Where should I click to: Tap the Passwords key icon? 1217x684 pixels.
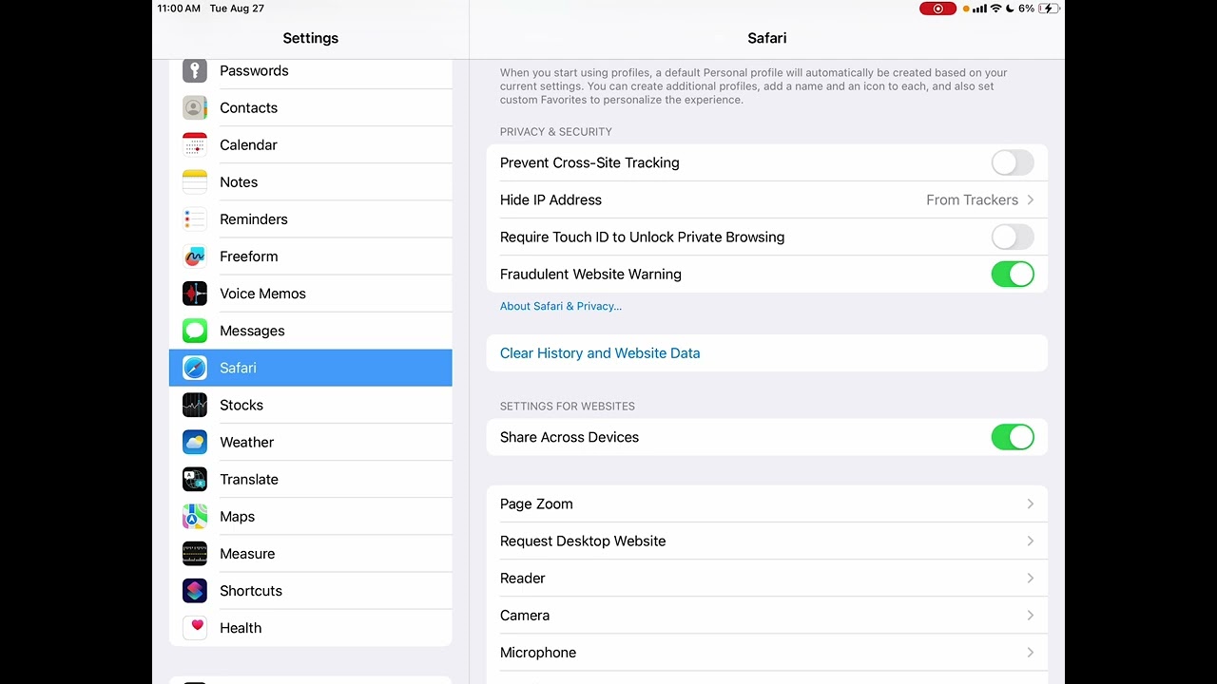tap(195, 70)
